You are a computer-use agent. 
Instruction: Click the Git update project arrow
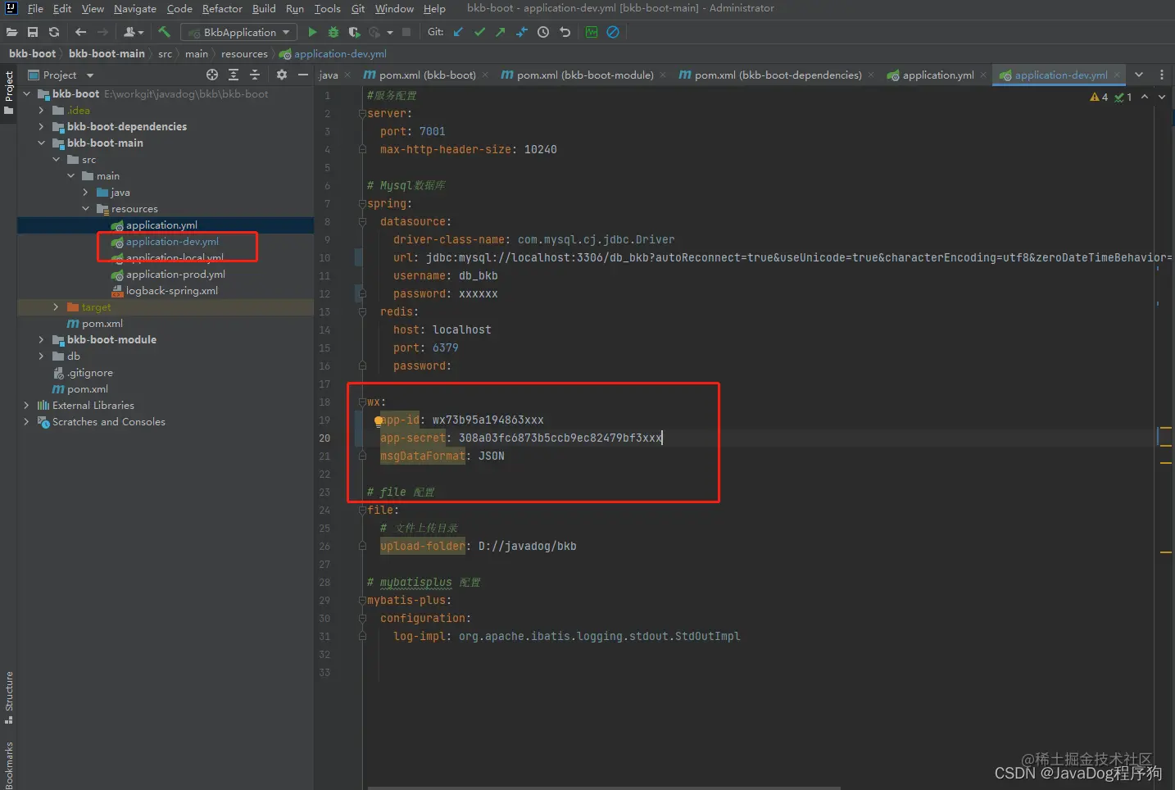[x=458, y=32]
